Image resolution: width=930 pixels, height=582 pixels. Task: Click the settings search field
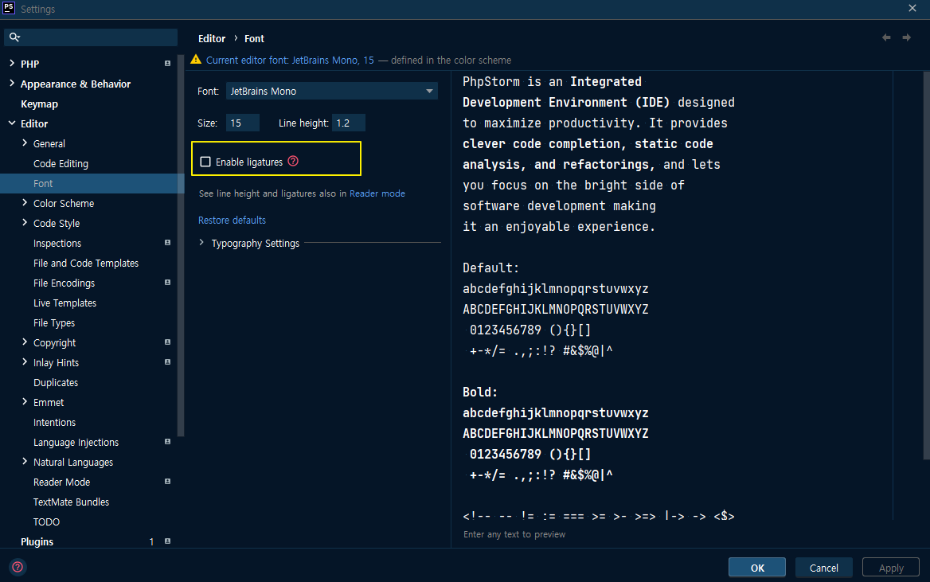click(x=91, y=37)
